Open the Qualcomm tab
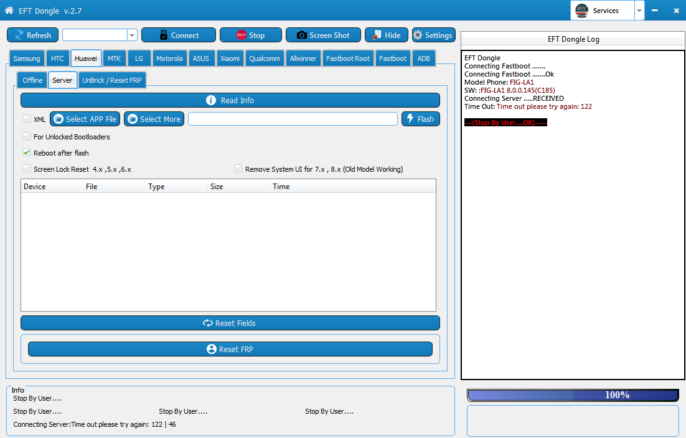Viewport: 686px width, 438px height. 264,58
